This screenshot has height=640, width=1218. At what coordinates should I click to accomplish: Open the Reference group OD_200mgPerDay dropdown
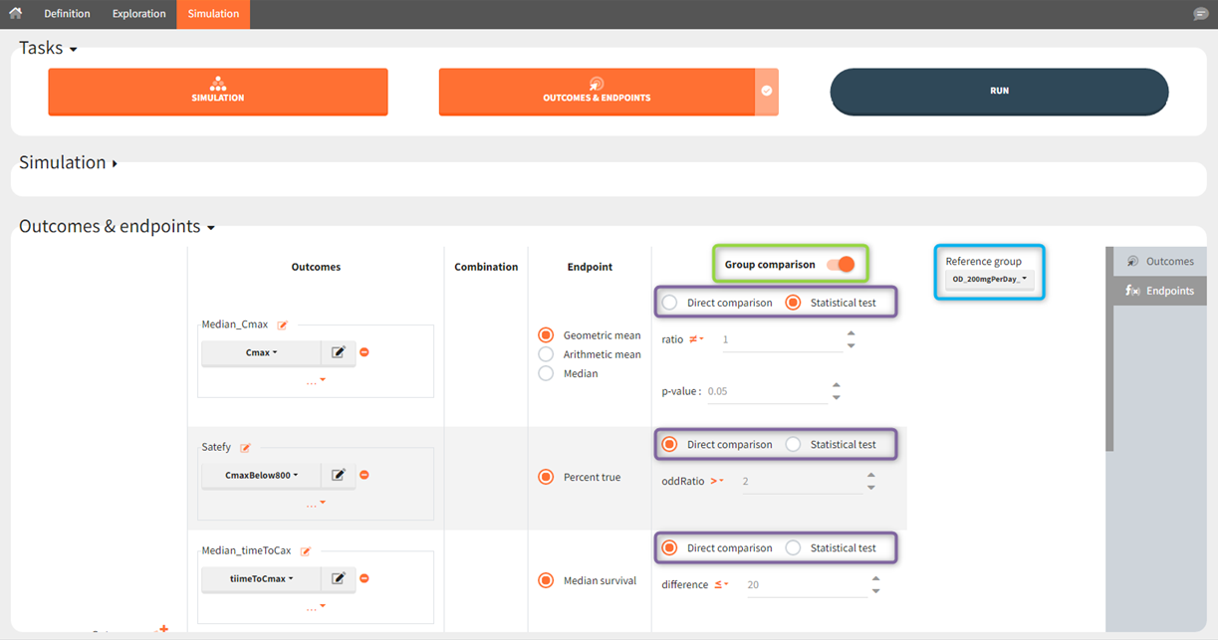989,280
